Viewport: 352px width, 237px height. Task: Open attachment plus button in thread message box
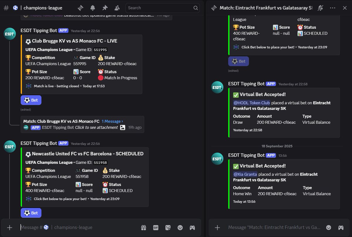pos(217,227)
